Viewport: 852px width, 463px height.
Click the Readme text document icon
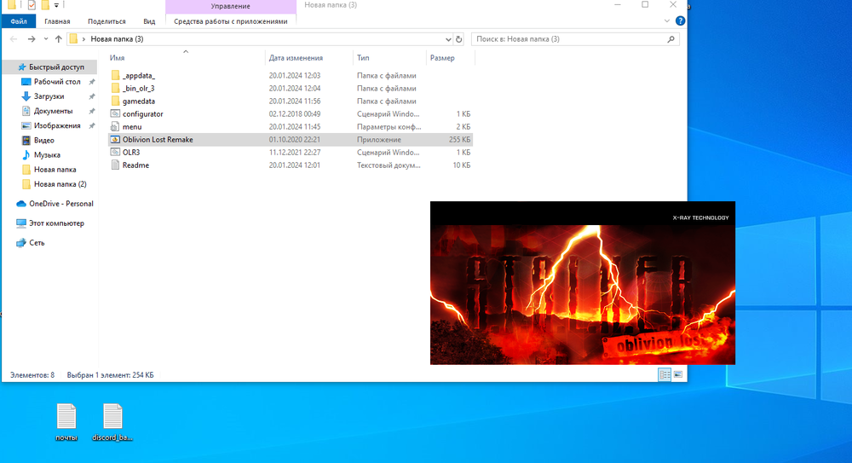pos(116,165)
